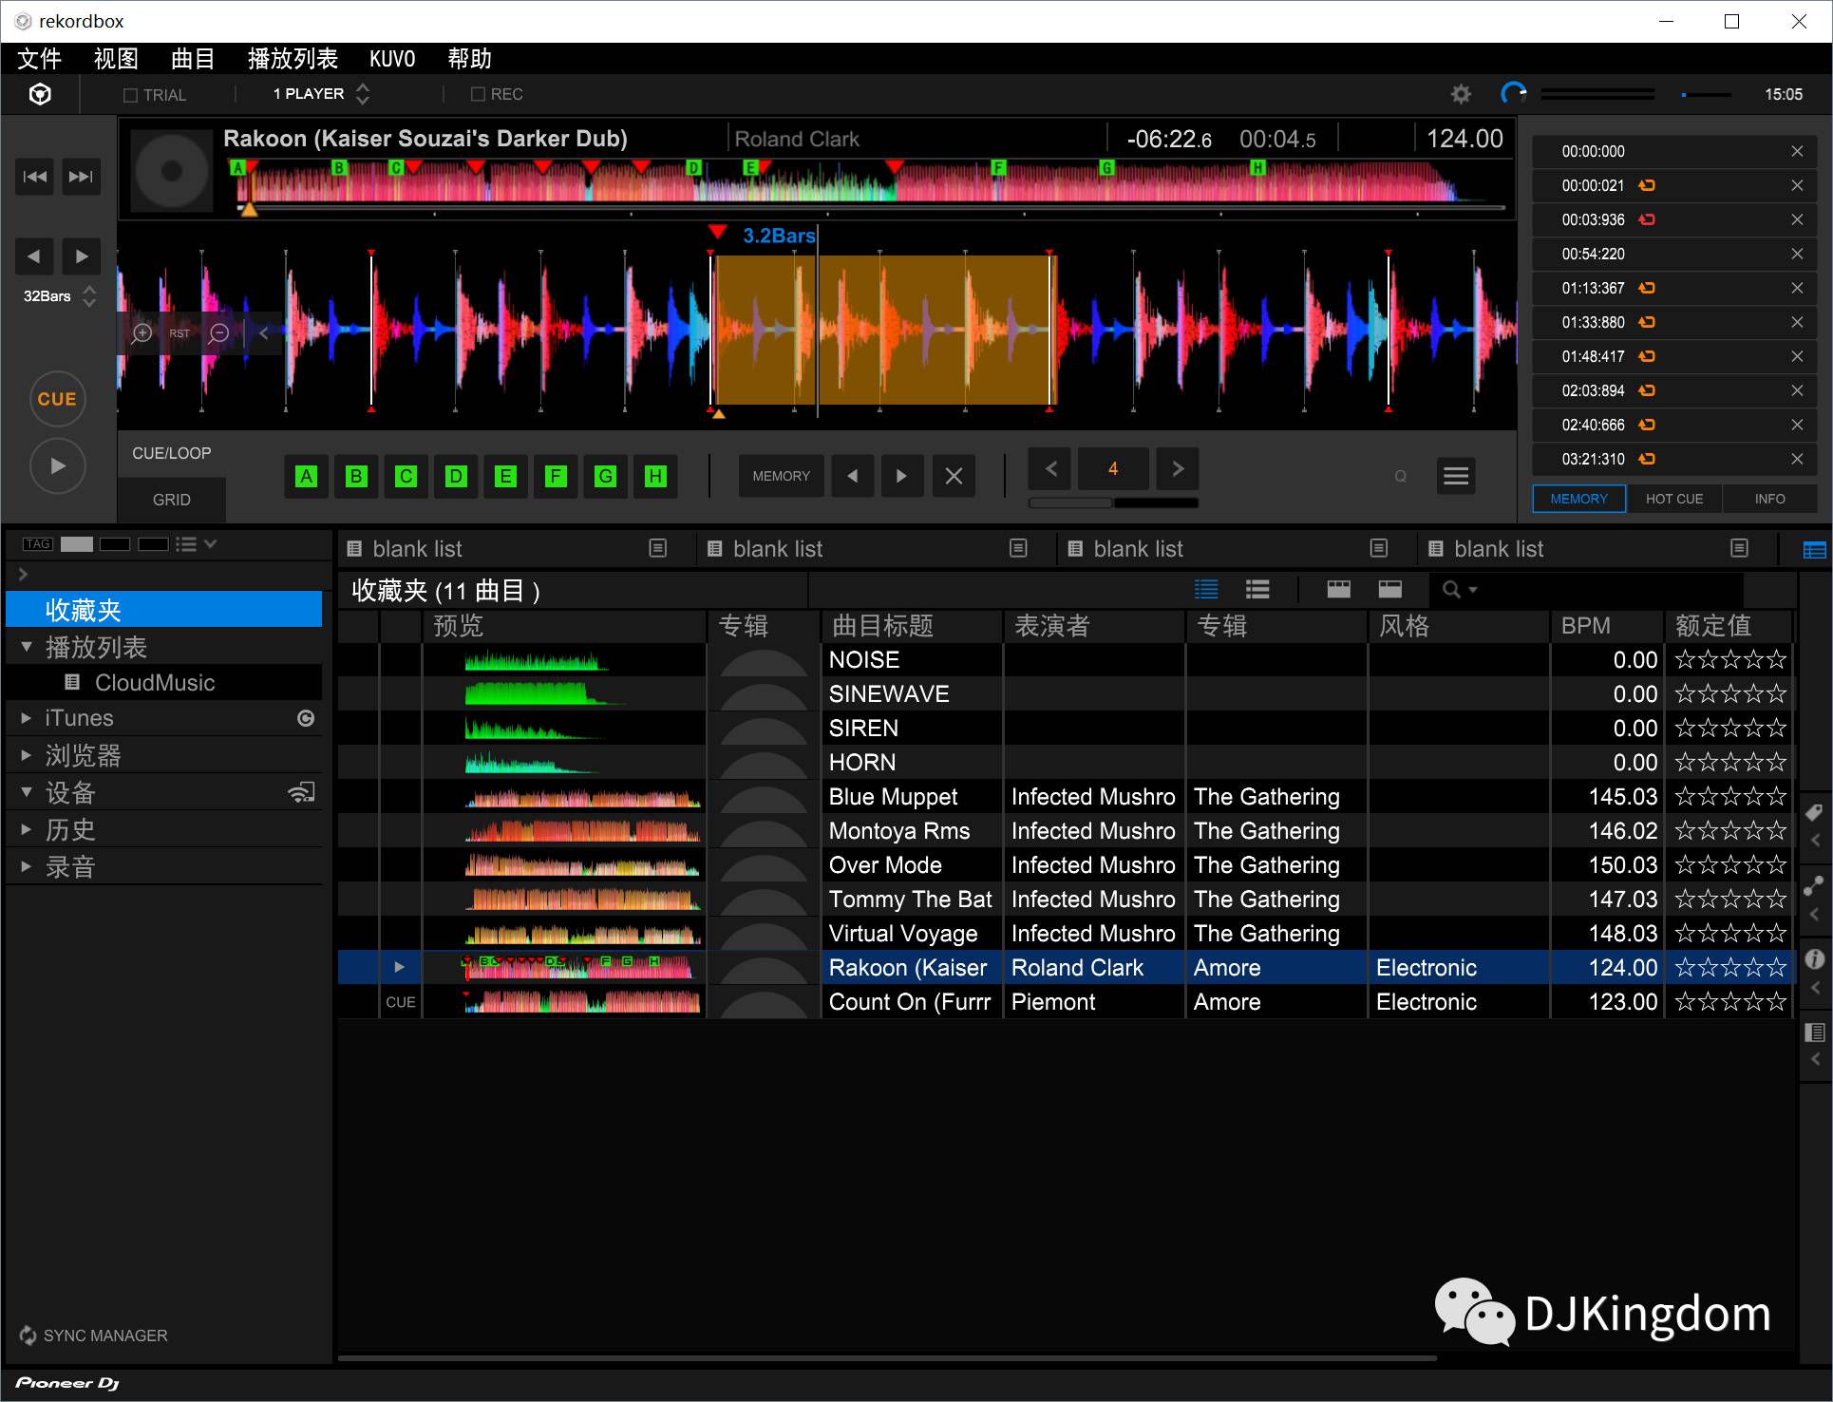Open the settings gear icon
The image size is (1833, 1402).
1461,94
